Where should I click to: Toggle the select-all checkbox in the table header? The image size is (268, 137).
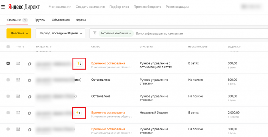click(x=8, y=47)
